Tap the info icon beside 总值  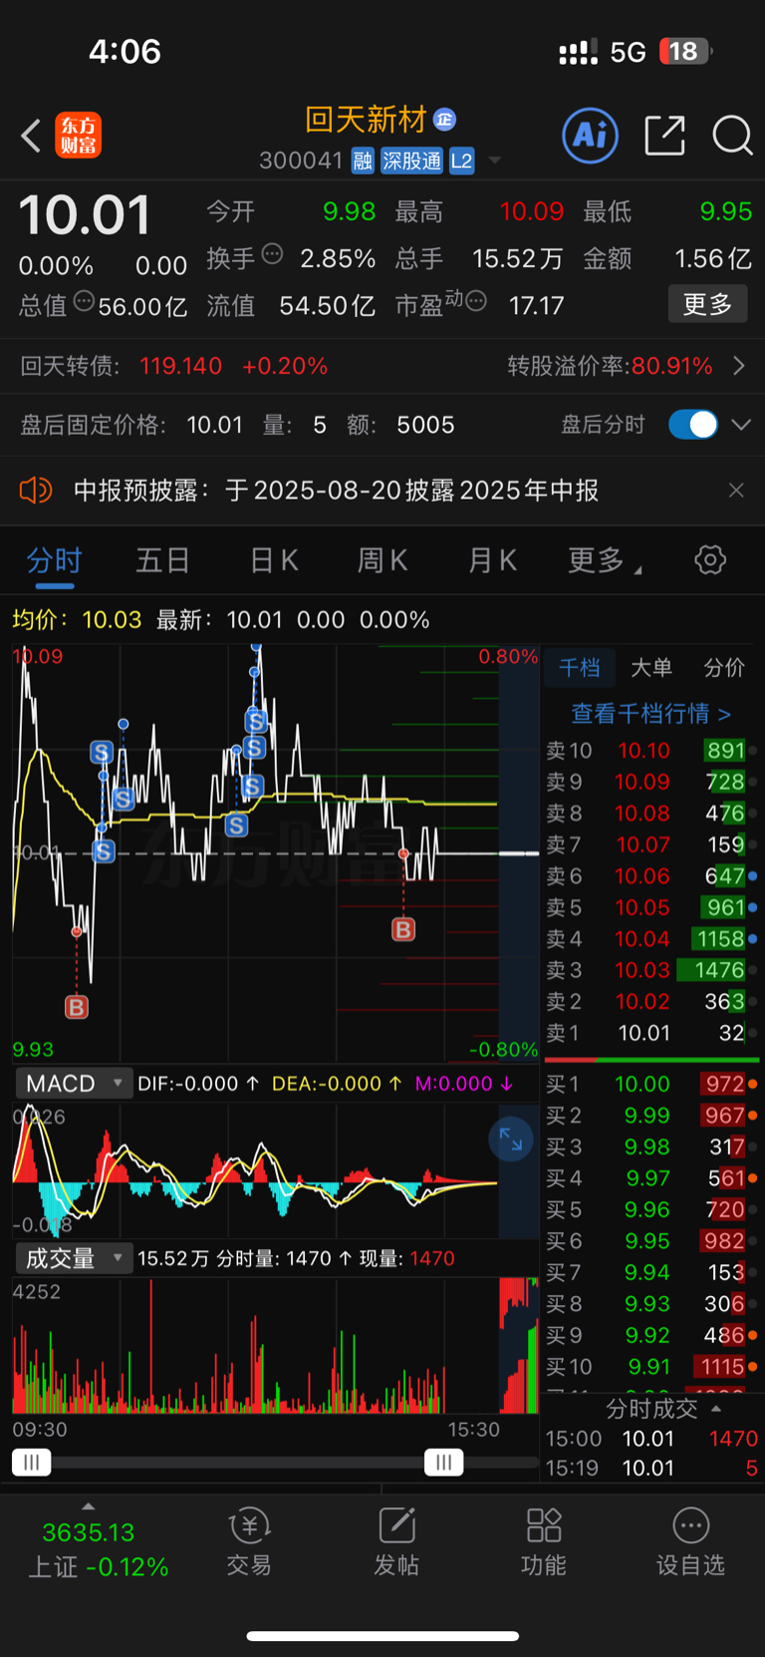tap(84, 300)
